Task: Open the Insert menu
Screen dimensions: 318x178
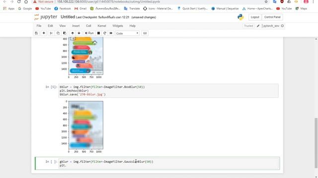Action: coord(76,26)
